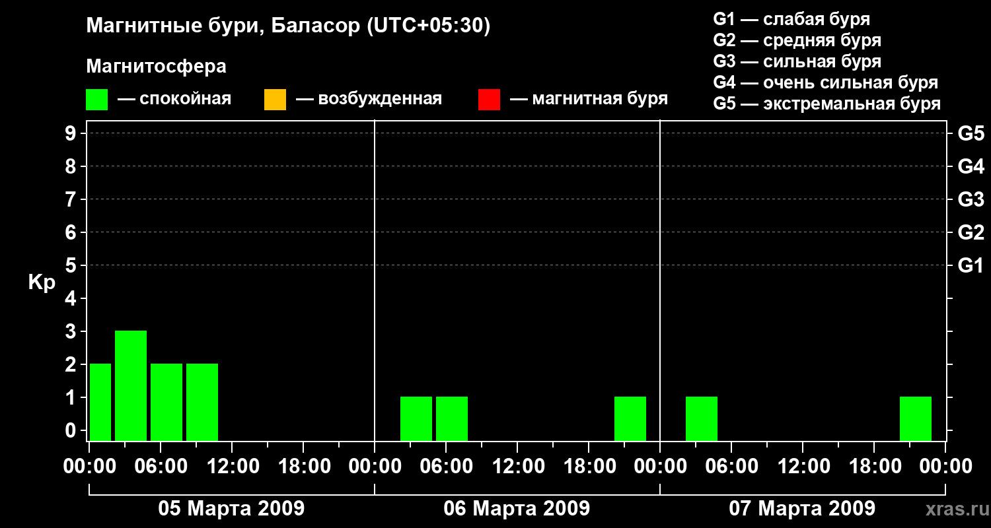Click the '05 Марта 2009' date label

[231, 508]
